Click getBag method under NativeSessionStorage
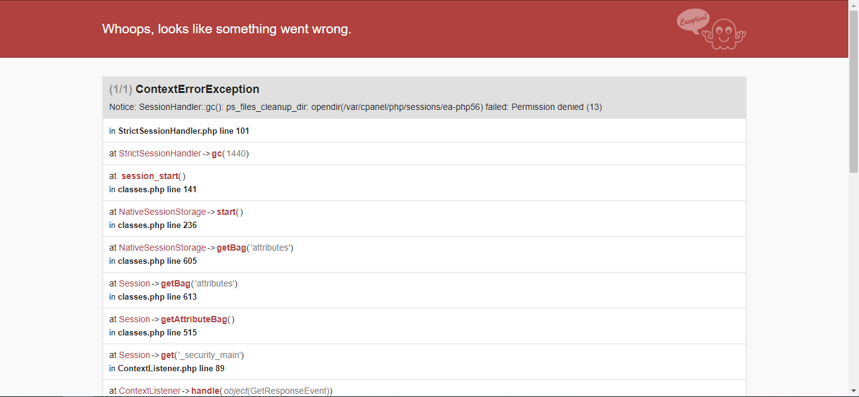The height and width of the screenshot is (397, 859). coord(231,247)
